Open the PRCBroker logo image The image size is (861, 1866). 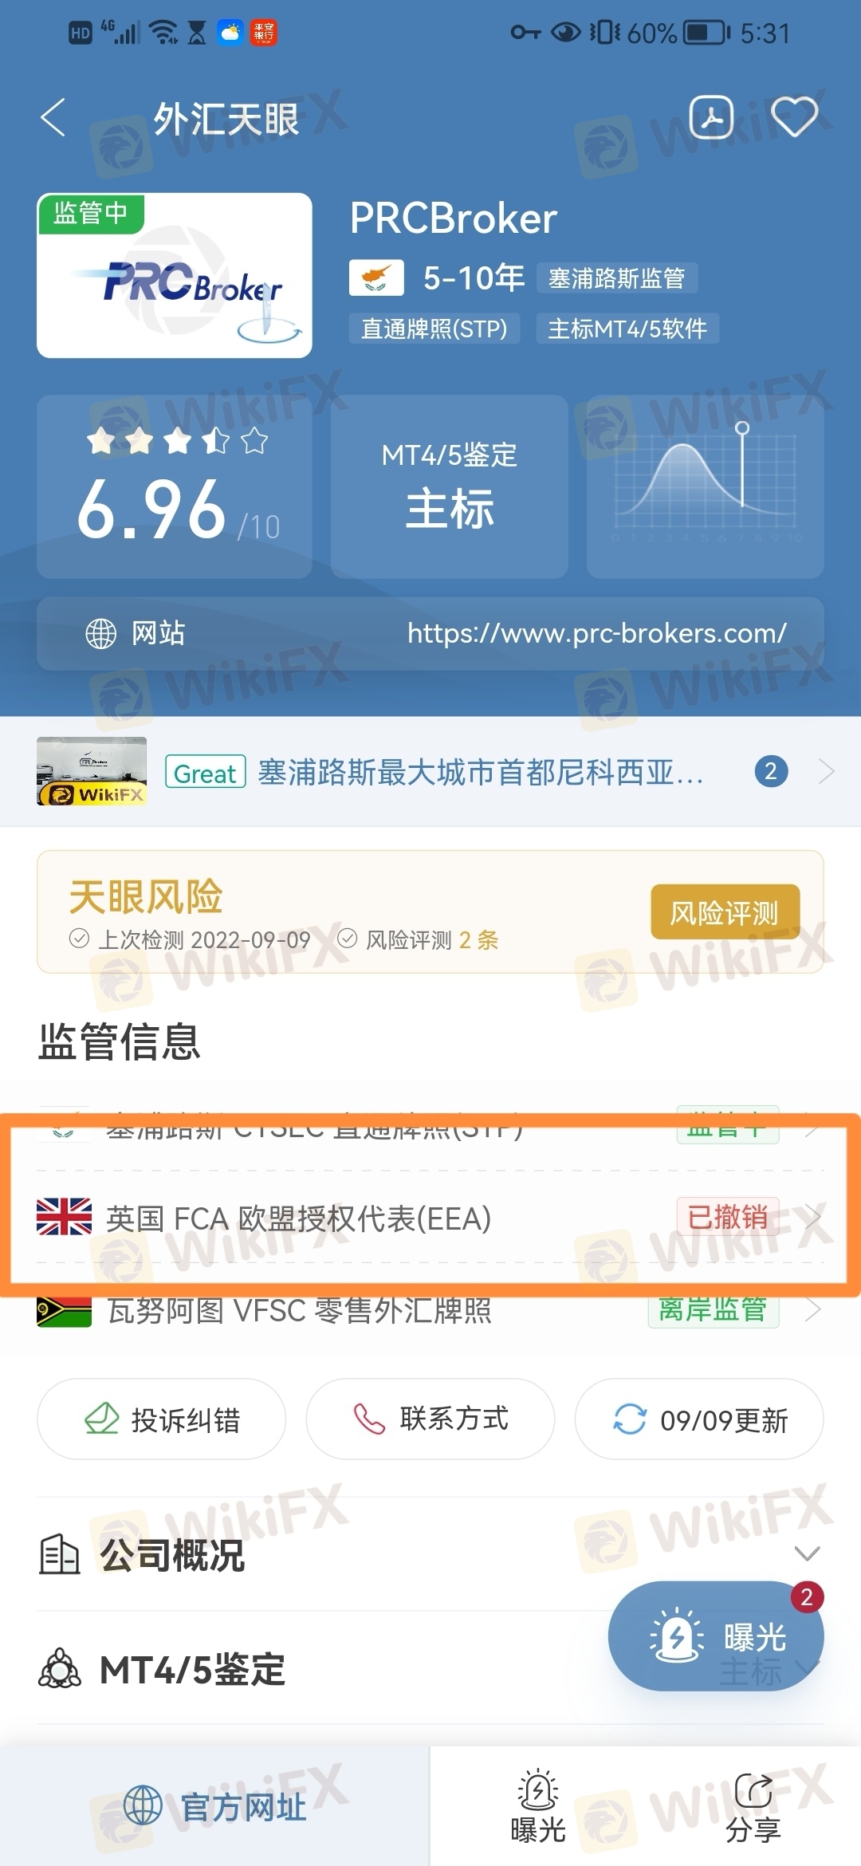[x=175, y=275]
